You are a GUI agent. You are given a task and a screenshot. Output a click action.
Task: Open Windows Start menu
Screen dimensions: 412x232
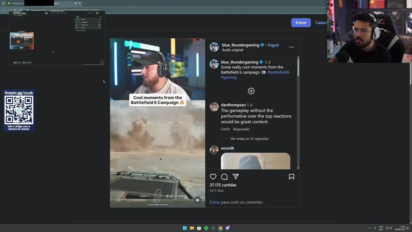(185, 228)
